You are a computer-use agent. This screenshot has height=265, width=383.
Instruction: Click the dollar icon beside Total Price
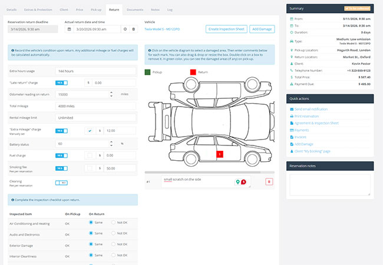pyautogui.click(x=292, y=77)
